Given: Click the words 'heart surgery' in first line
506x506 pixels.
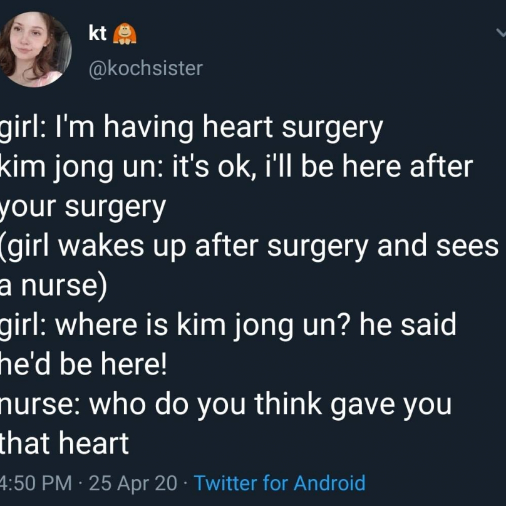Looking at the screenshot, I should [x=292, y=128].
